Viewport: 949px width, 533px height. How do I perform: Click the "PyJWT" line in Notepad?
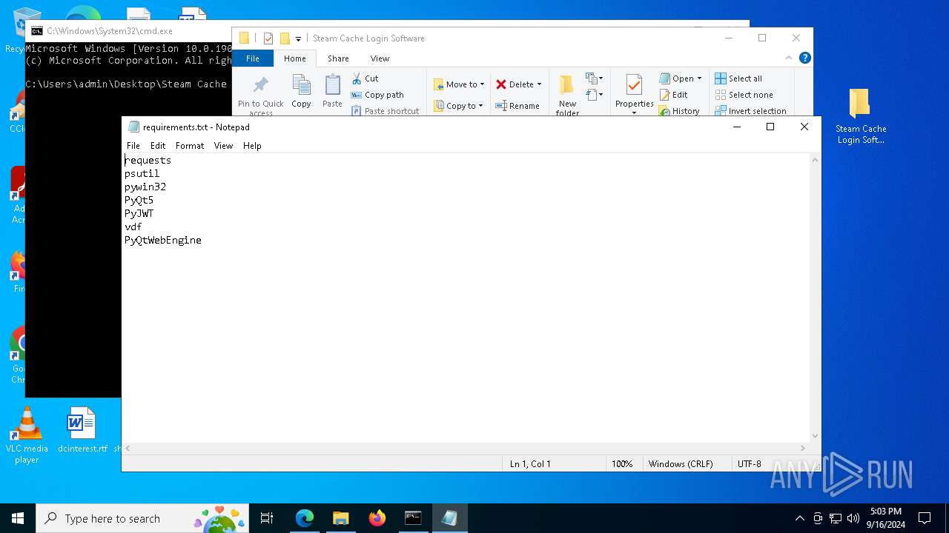pyautogui.click(x=139, y=213)
